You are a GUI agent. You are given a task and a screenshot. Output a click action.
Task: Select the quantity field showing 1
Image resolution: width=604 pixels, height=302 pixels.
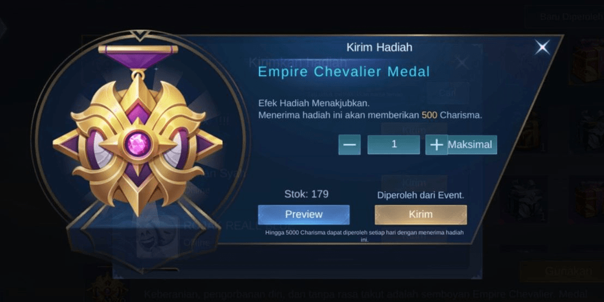tap(394, 145)
